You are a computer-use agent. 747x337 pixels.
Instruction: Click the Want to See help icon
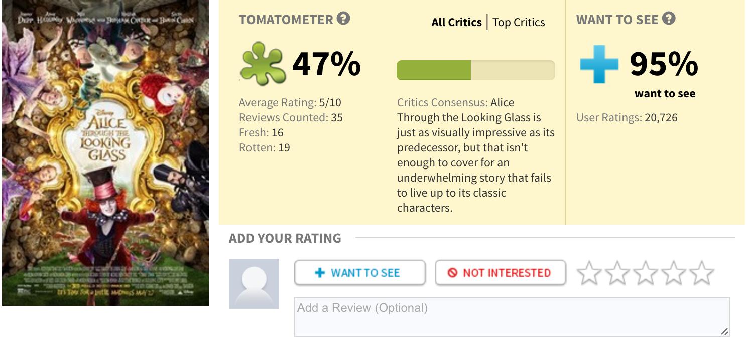[x=669, y=19]
